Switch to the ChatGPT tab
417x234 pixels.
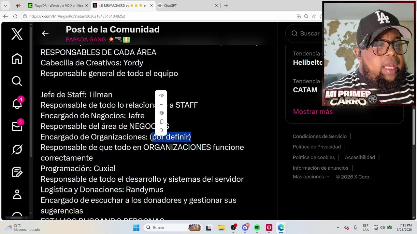[x=188, y=6]
